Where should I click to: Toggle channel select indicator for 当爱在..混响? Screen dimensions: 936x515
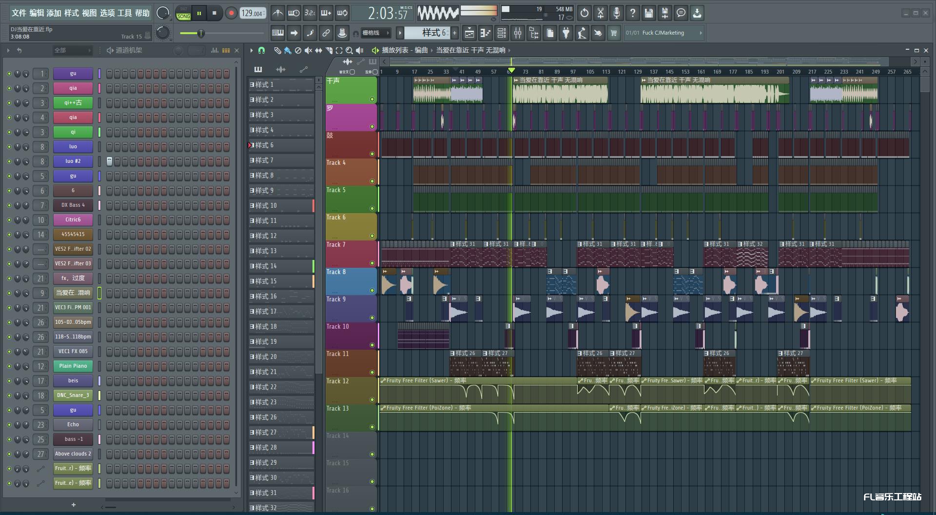pos(99,293)
